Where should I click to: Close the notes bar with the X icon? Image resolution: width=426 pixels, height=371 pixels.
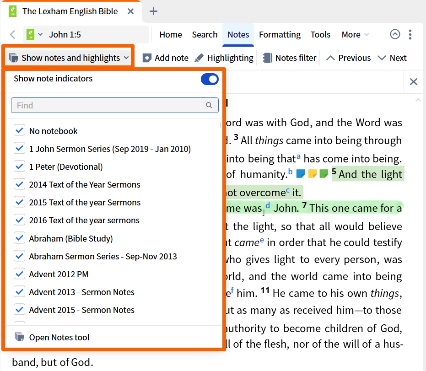[x=414, y=81]
